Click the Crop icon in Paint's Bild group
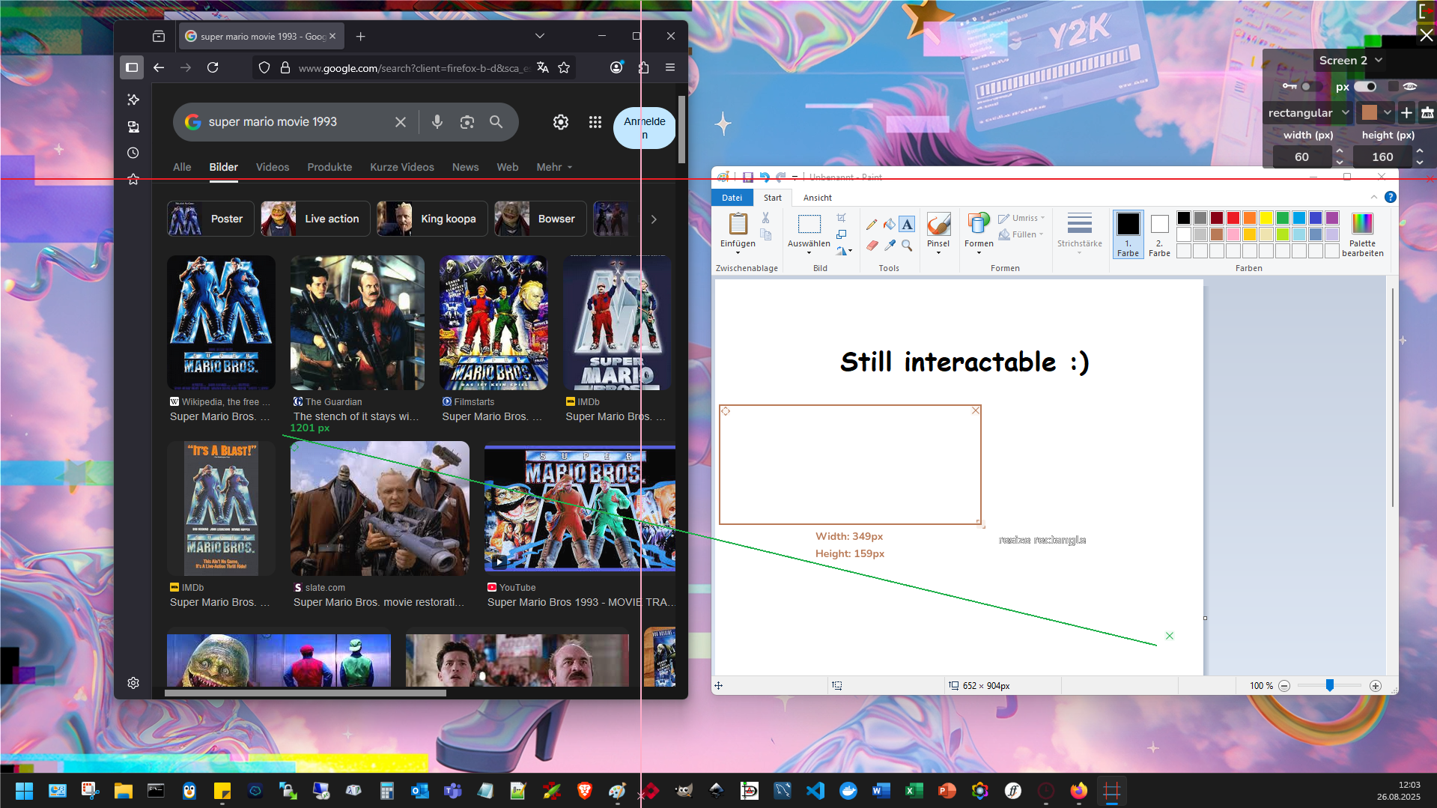 click(841, 218)
